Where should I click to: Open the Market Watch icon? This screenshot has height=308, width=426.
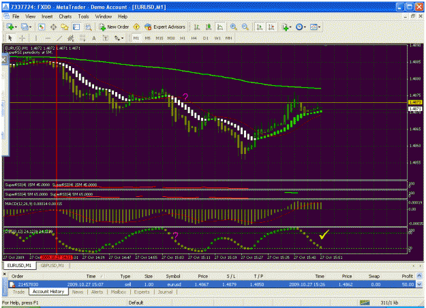pos(42,27)
